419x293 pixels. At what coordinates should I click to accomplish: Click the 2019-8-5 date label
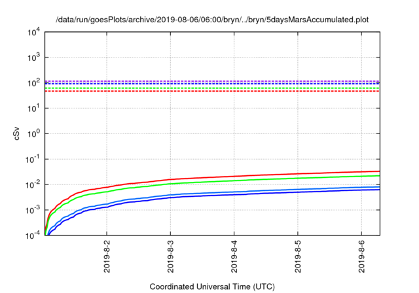298,256
